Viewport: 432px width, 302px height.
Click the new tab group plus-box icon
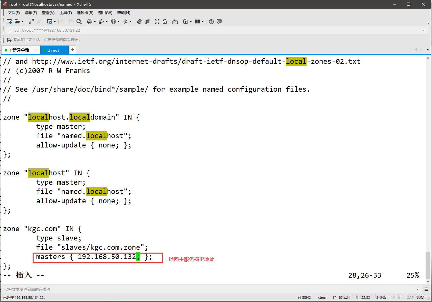(186, 21)
